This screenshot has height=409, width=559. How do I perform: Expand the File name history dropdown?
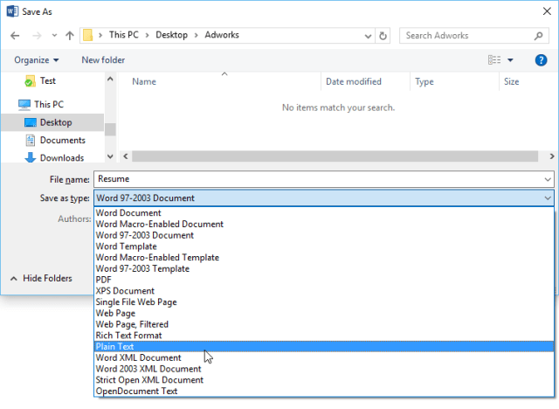(x=547, y=178)
